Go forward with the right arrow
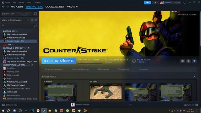201x113 pixels. click(x=8, y=7)
